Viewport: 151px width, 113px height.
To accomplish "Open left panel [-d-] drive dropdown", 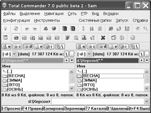I will coord(14,54).
